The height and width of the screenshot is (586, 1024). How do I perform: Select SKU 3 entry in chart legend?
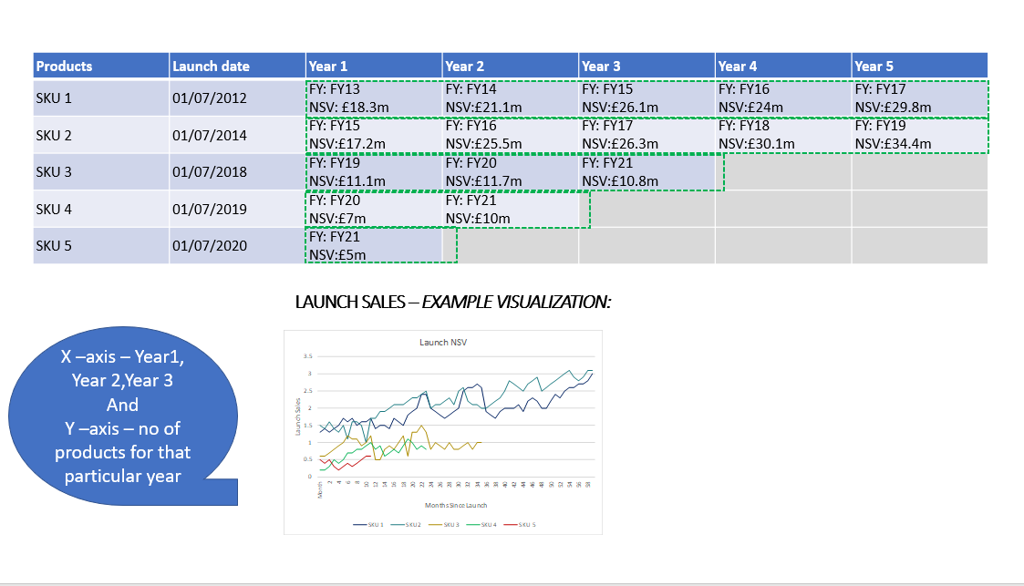pos(444,525)
